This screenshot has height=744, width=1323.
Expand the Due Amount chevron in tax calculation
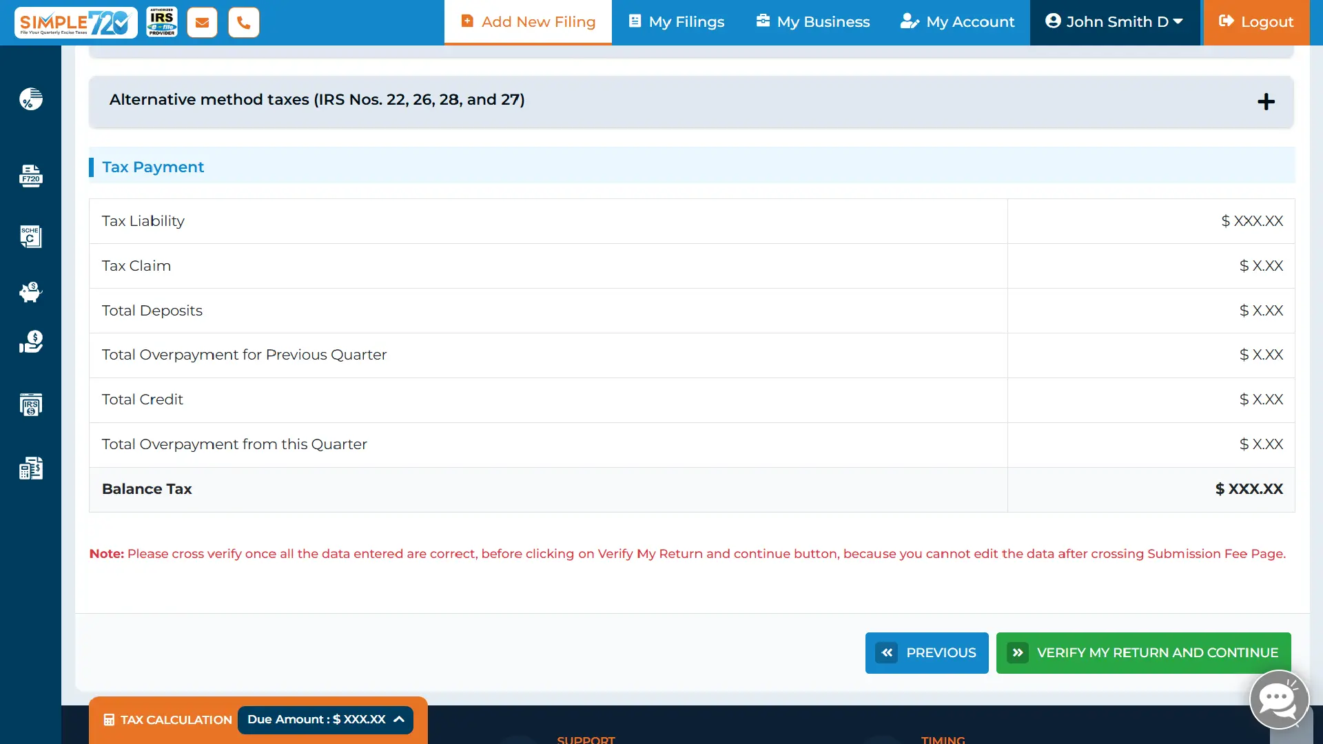[x=399, y=719]
